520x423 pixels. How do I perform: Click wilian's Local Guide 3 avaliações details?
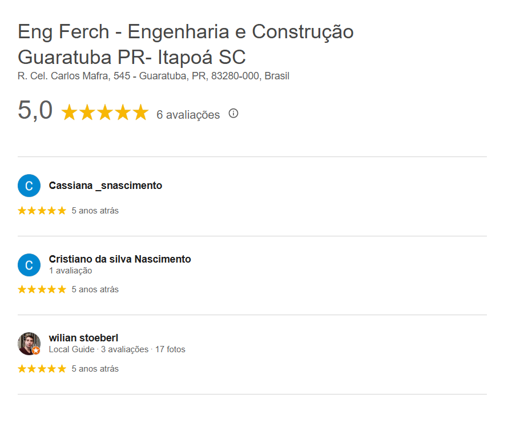pyautogui.click(x=117, y=349)
